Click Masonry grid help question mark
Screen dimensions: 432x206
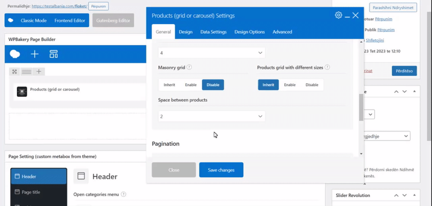point(189,67)
